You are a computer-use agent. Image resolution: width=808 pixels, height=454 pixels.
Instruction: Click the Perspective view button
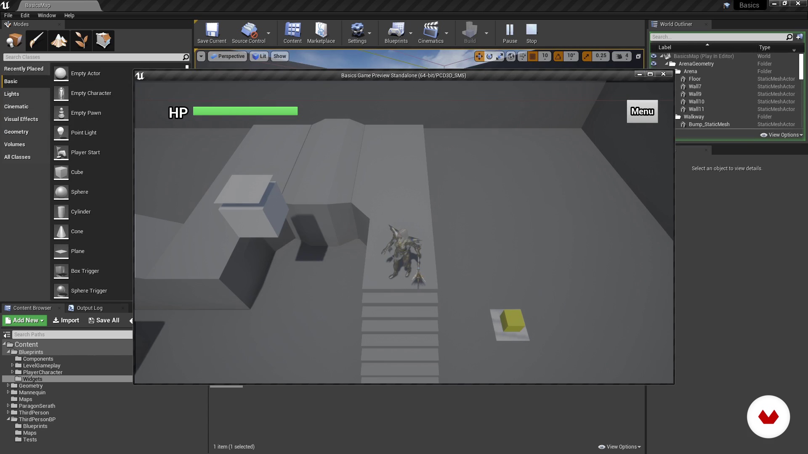click(227, 56)
